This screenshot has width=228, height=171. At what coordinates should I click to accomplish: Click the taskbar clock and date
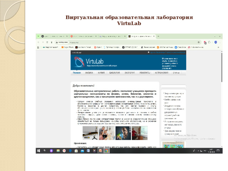211,151
